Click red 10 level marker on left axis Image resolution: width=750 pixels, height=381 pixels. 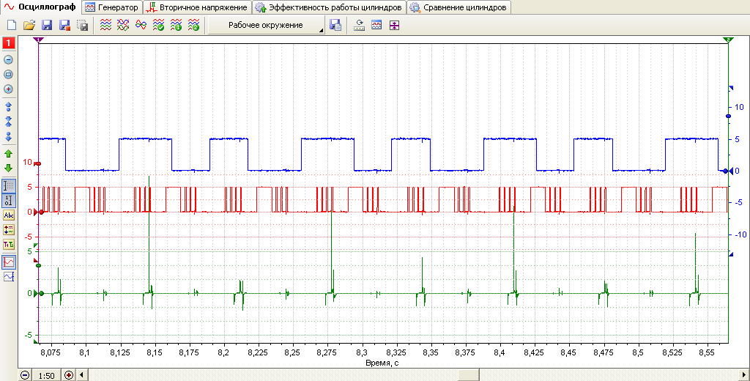(38, 163)
